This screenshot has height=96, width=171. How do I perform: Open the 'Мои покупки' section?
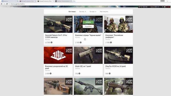[104, 11]
